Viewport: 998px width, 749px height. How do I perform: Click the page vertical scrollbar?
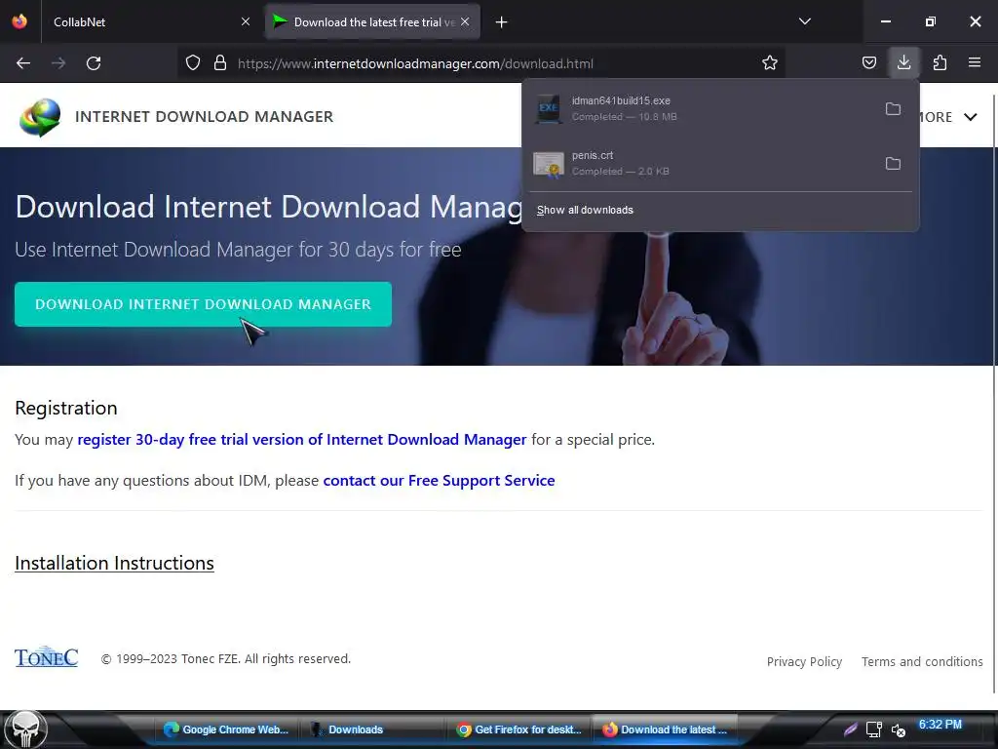coord(994,393)
